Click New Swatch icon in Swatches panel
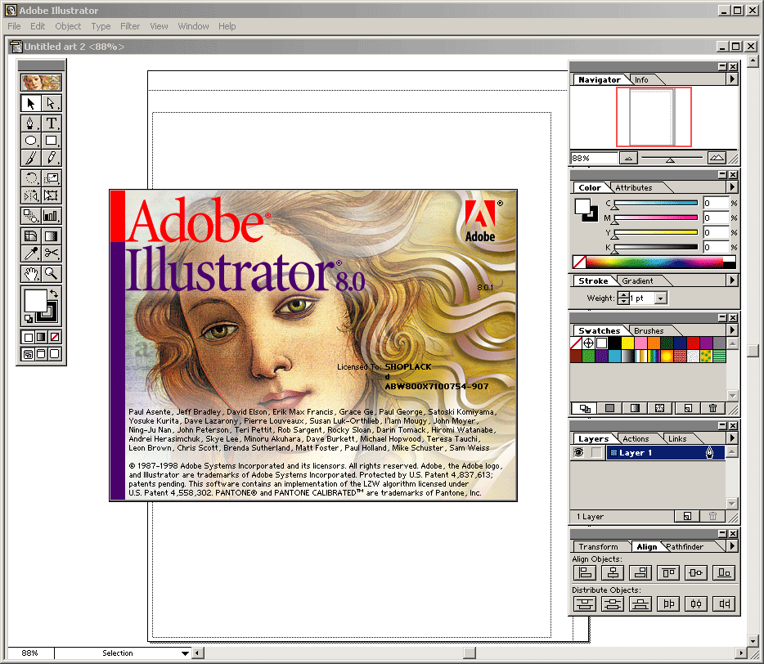Screen dimensions: 764x664 (x=687, y=408)
